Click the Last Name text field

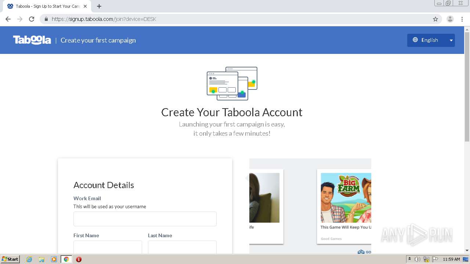tap(182, 247)
